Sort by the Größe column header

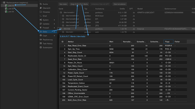click(x=121, y=9)
